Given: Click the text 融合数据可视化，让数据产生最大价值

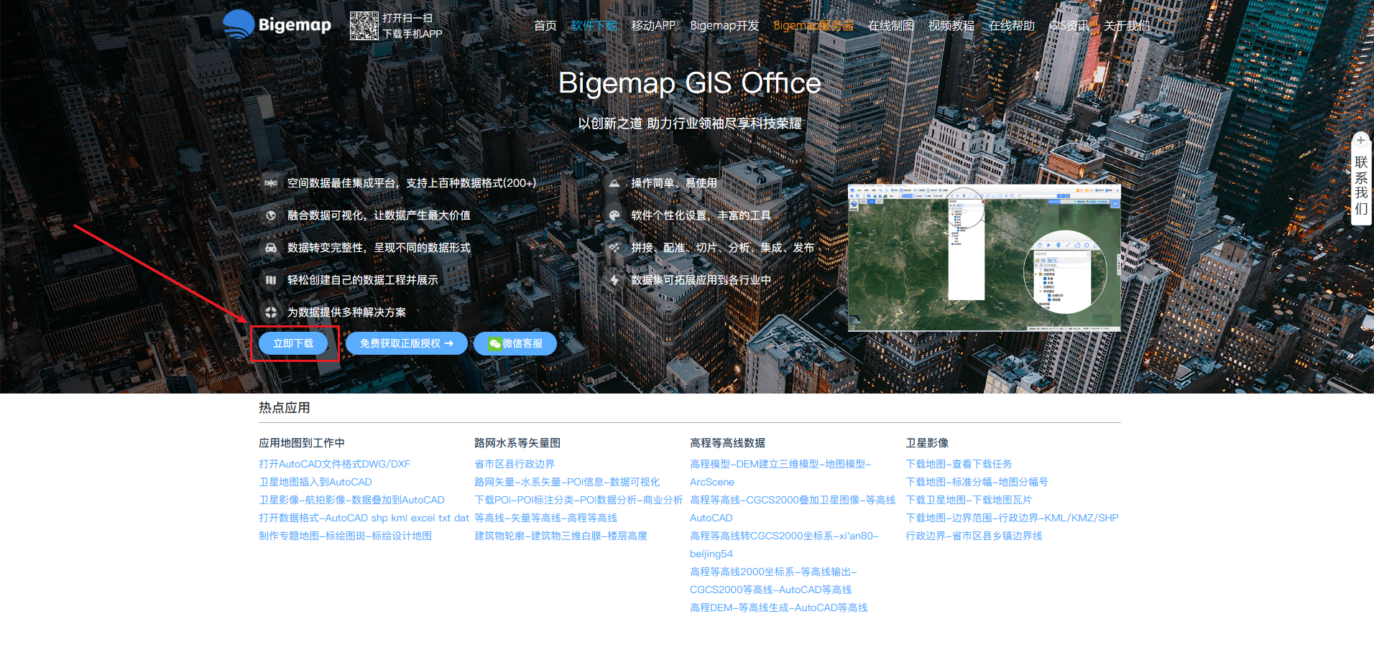Looking at the screenshot, I should (x=379, y=215).
